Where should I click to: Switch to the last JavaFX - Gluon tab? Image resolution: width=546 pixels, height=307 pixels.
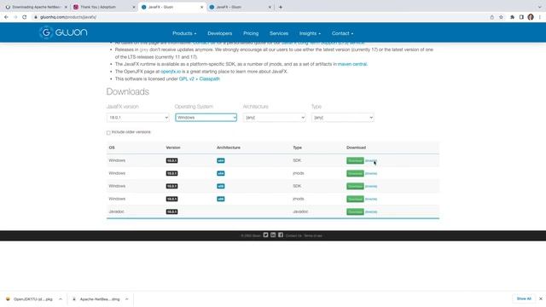point(241,7)
